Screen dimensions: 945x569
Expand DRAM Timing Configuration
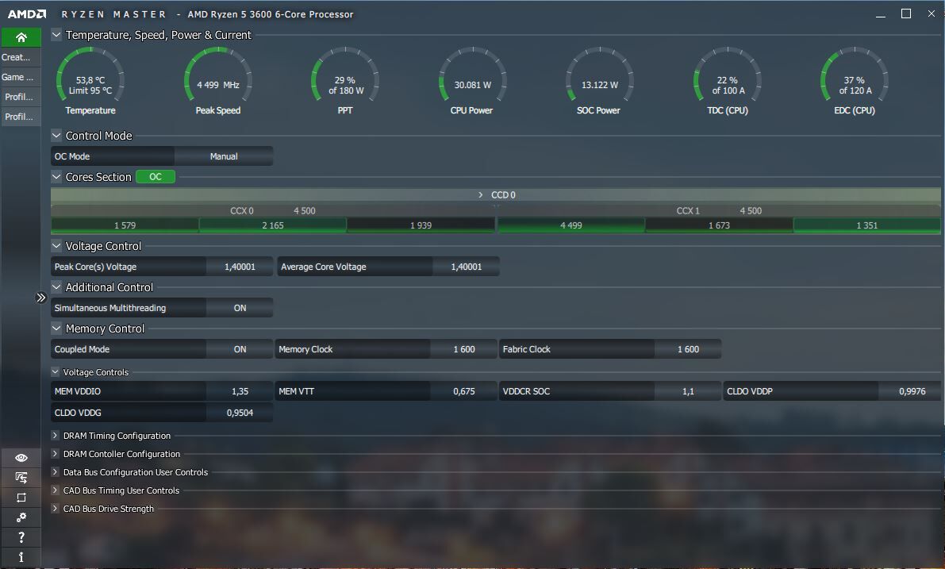55,435
